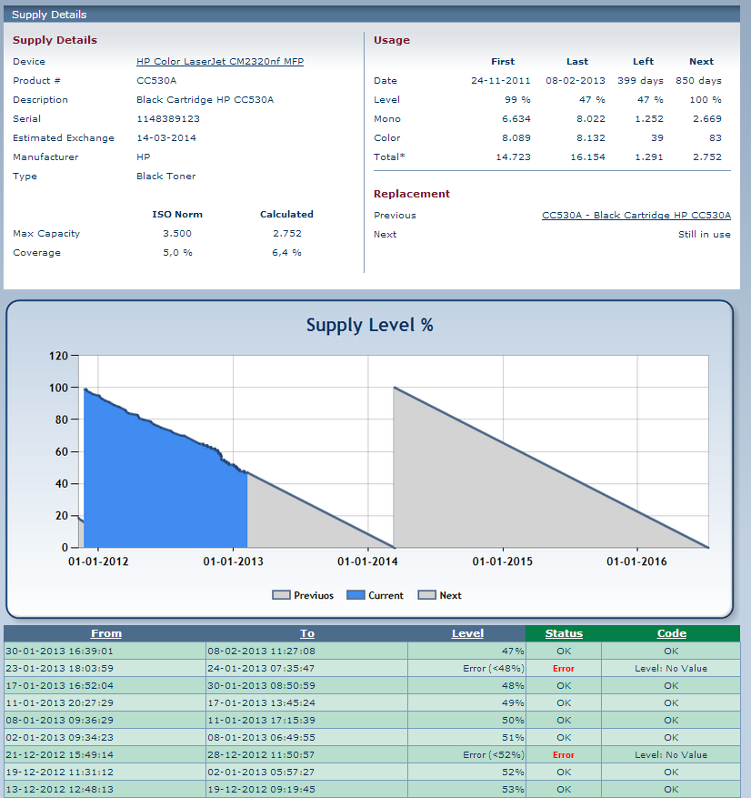This screenshot has width=751, height=798.
Task: Click the red Error status in the 23-01-2013 row
Action: pos(564,669)
